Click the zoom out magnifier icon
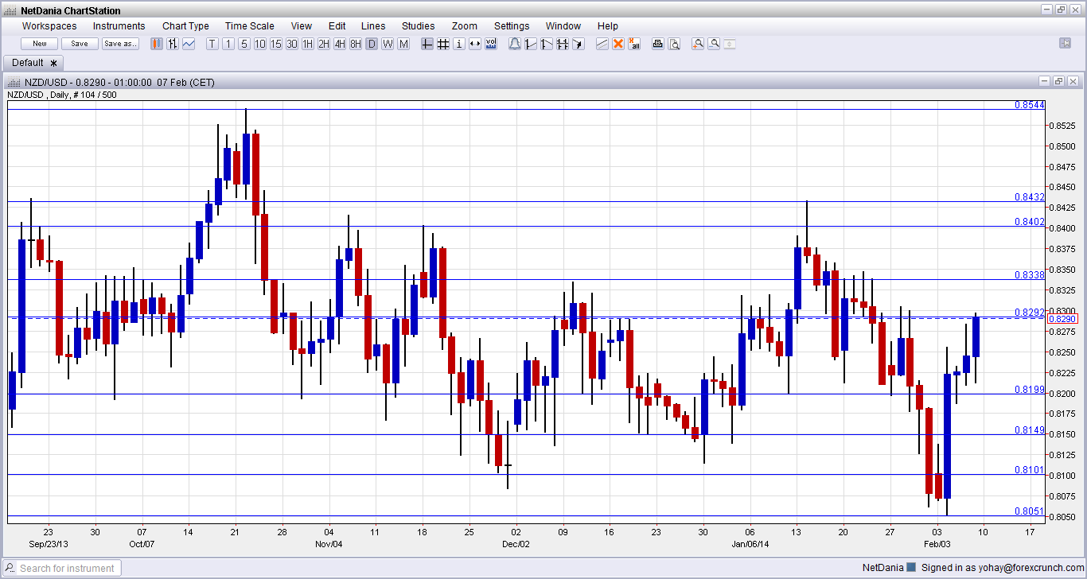1087x579 pixels. [714, 44]
